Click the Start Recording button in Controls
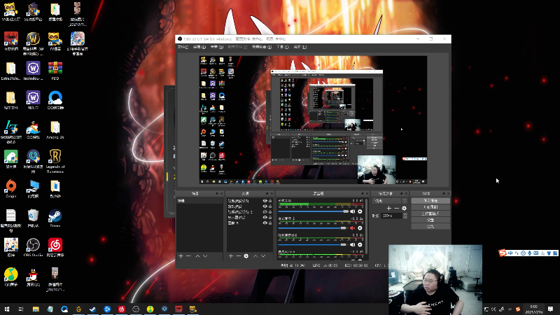Image resolution: width=560 pixels, height=315 pixels. click(x=430, y=207)
